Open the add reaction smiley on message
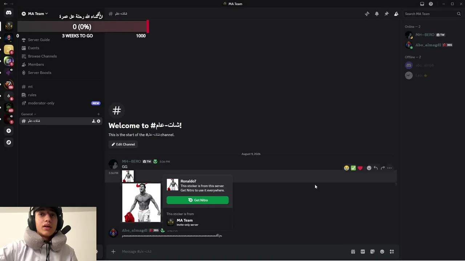The width and height of the screenshot is (465, 261). pyautogui.click(x=369, y=168)
